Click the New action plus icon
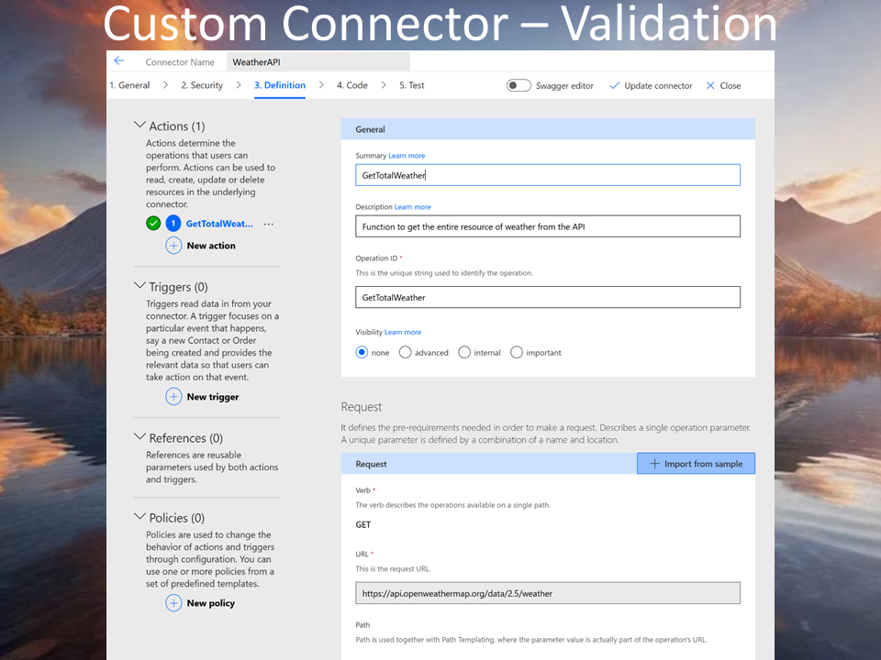This screenshot has height=660, width=881. click(173, 246)
